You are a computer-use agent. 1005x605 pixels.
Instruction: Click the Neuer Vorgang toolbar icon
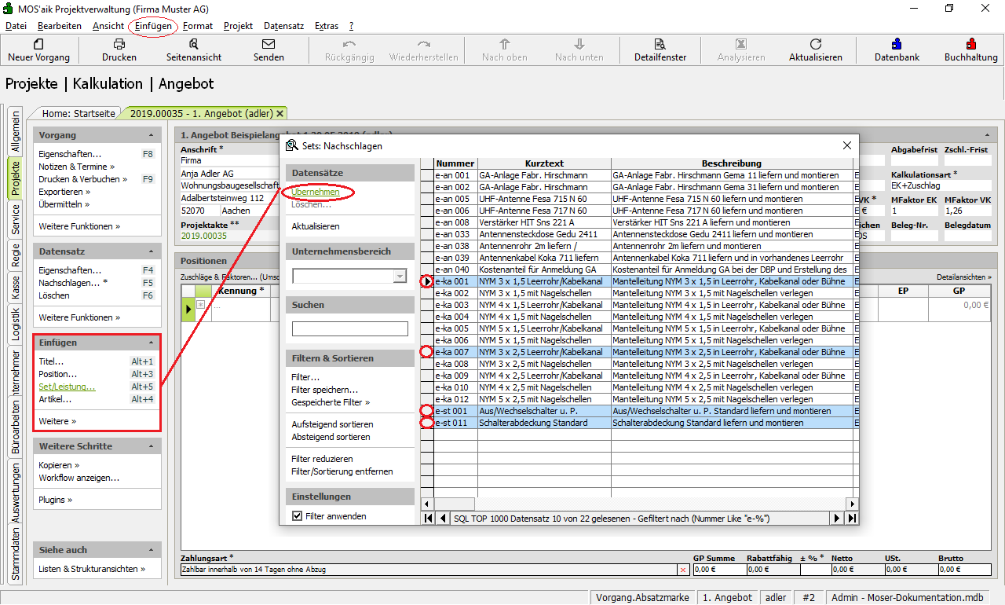tap(38, 45)
